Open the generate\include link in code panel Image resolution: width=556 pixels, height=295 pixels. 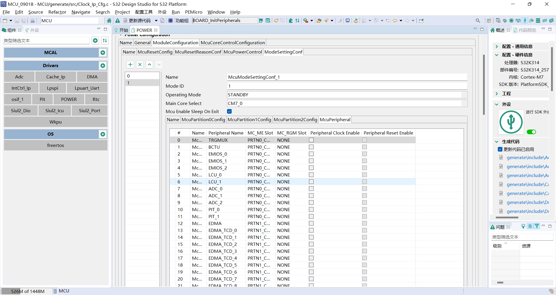[x=528, y=157]
